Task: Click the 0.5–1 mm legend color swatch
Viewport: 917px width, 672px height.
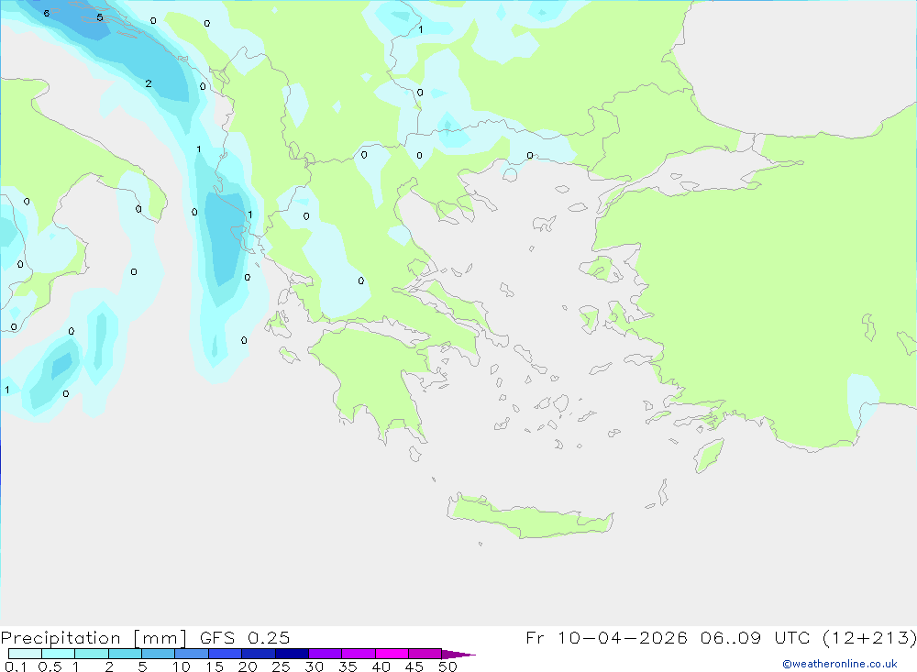Action: (58, 654)
